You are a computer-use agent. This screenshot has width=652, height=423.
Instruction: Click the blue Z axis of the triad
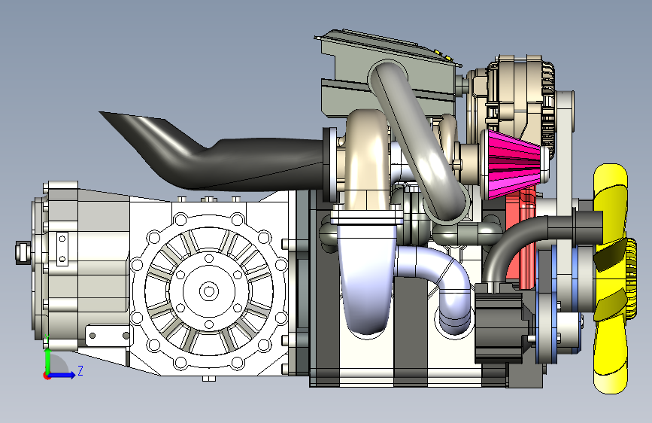(x=62, y=375)
